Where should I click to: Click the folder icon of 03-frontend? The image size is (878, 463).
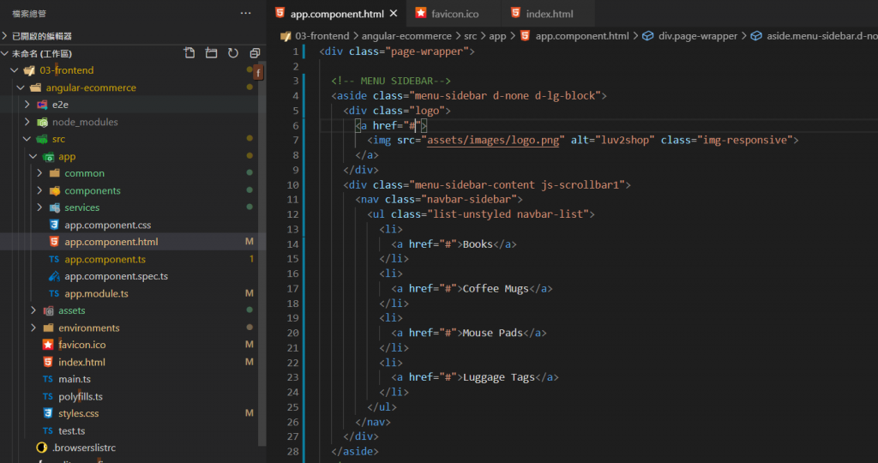pos(29,70)
